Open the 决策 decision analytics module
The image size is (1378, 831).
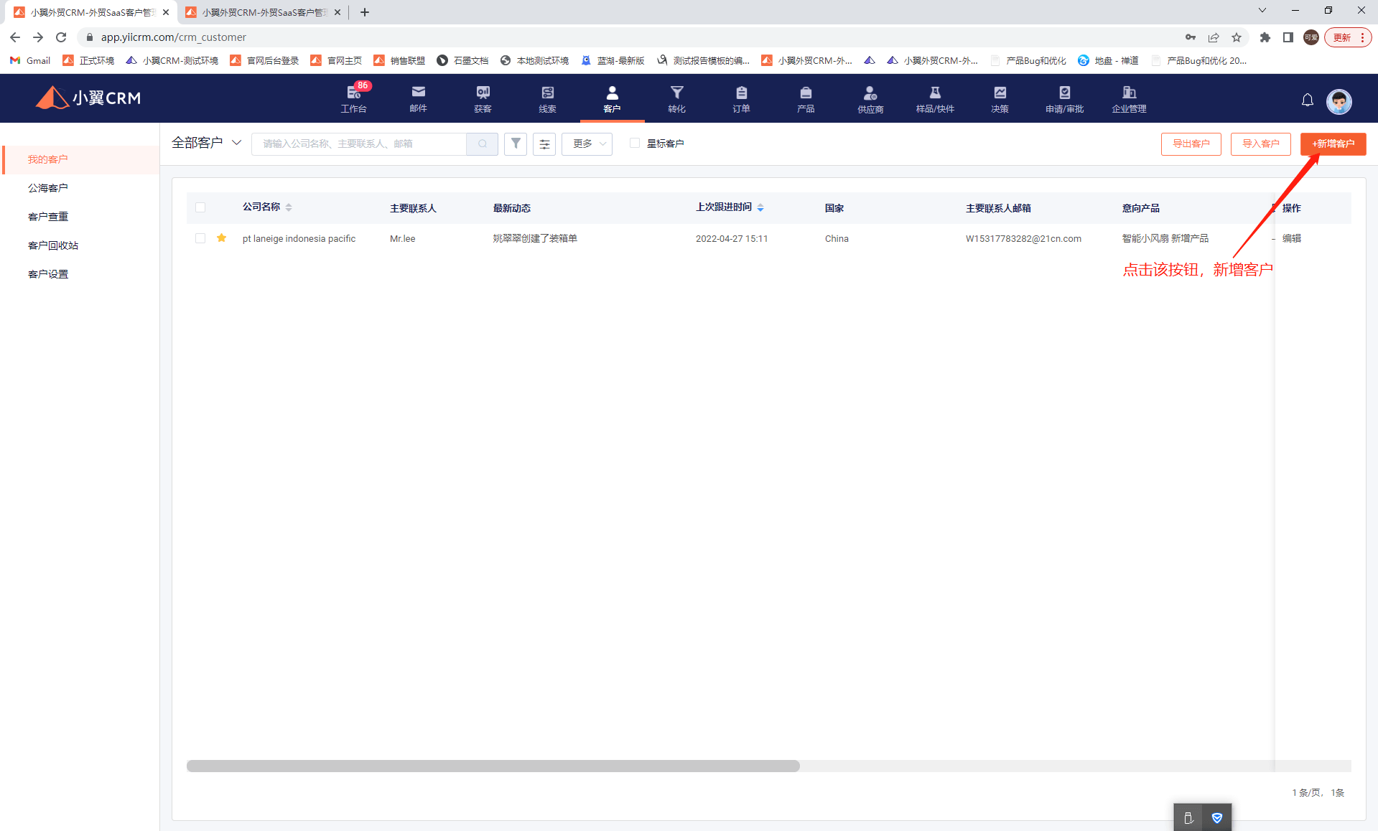[x=1000, y=98]
